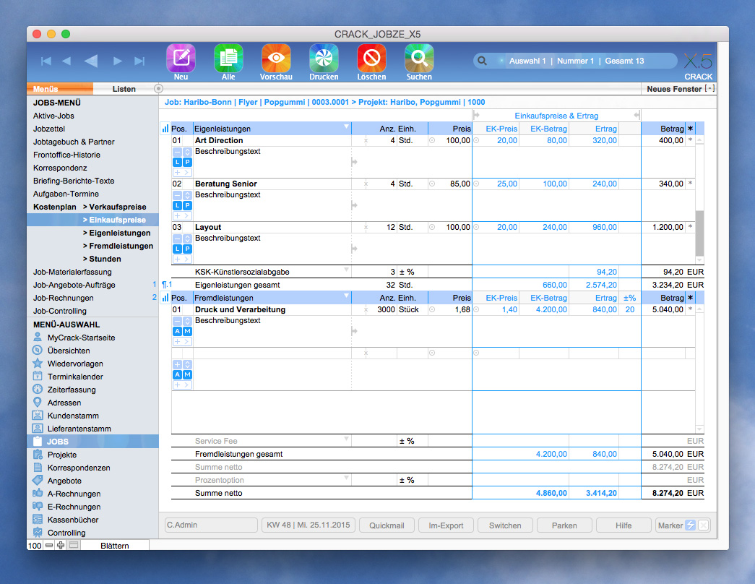The width and height of the screenshot is (755, 584).
Task: Click the Quickmail button
Action: tap(386, 525)
